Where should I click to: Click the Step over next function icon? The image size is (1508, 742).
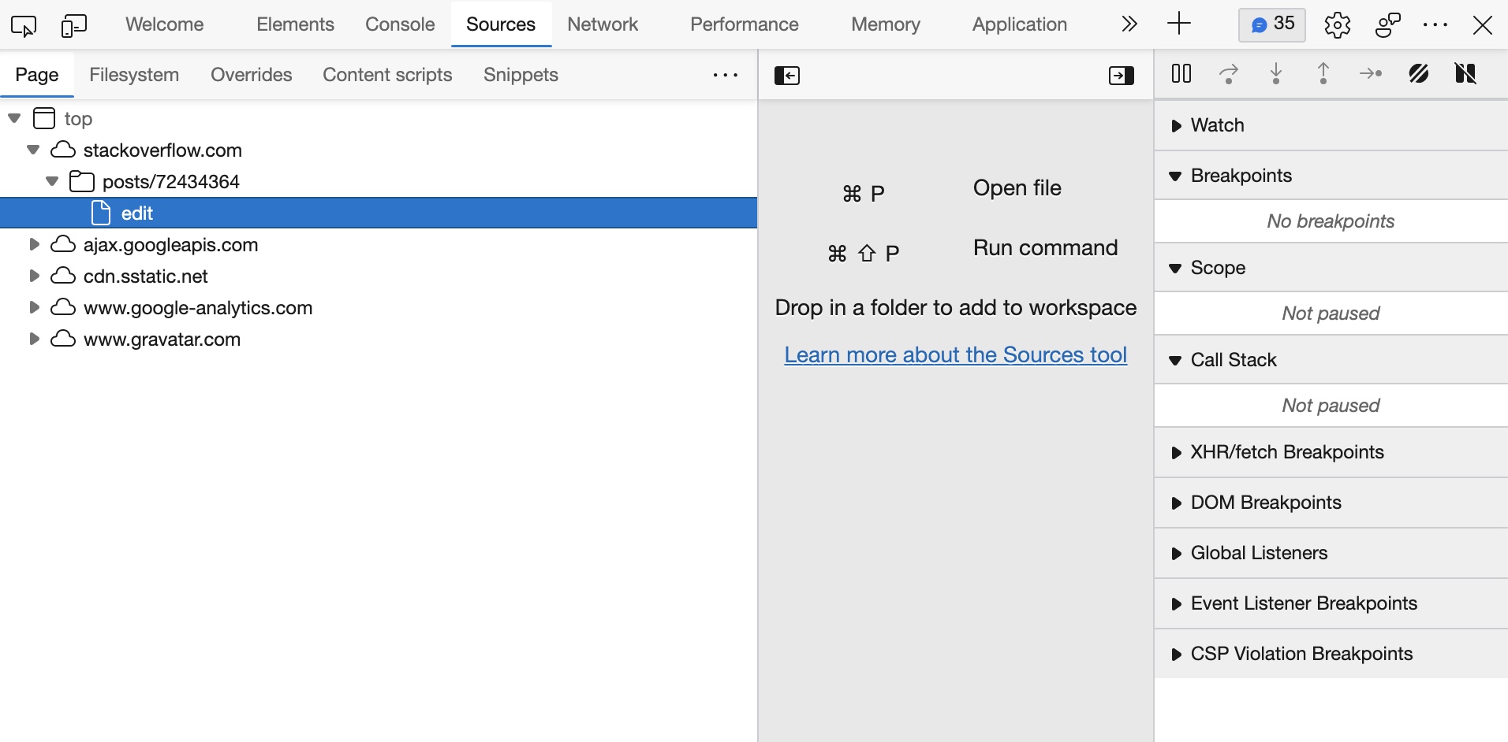(1229, 74)
